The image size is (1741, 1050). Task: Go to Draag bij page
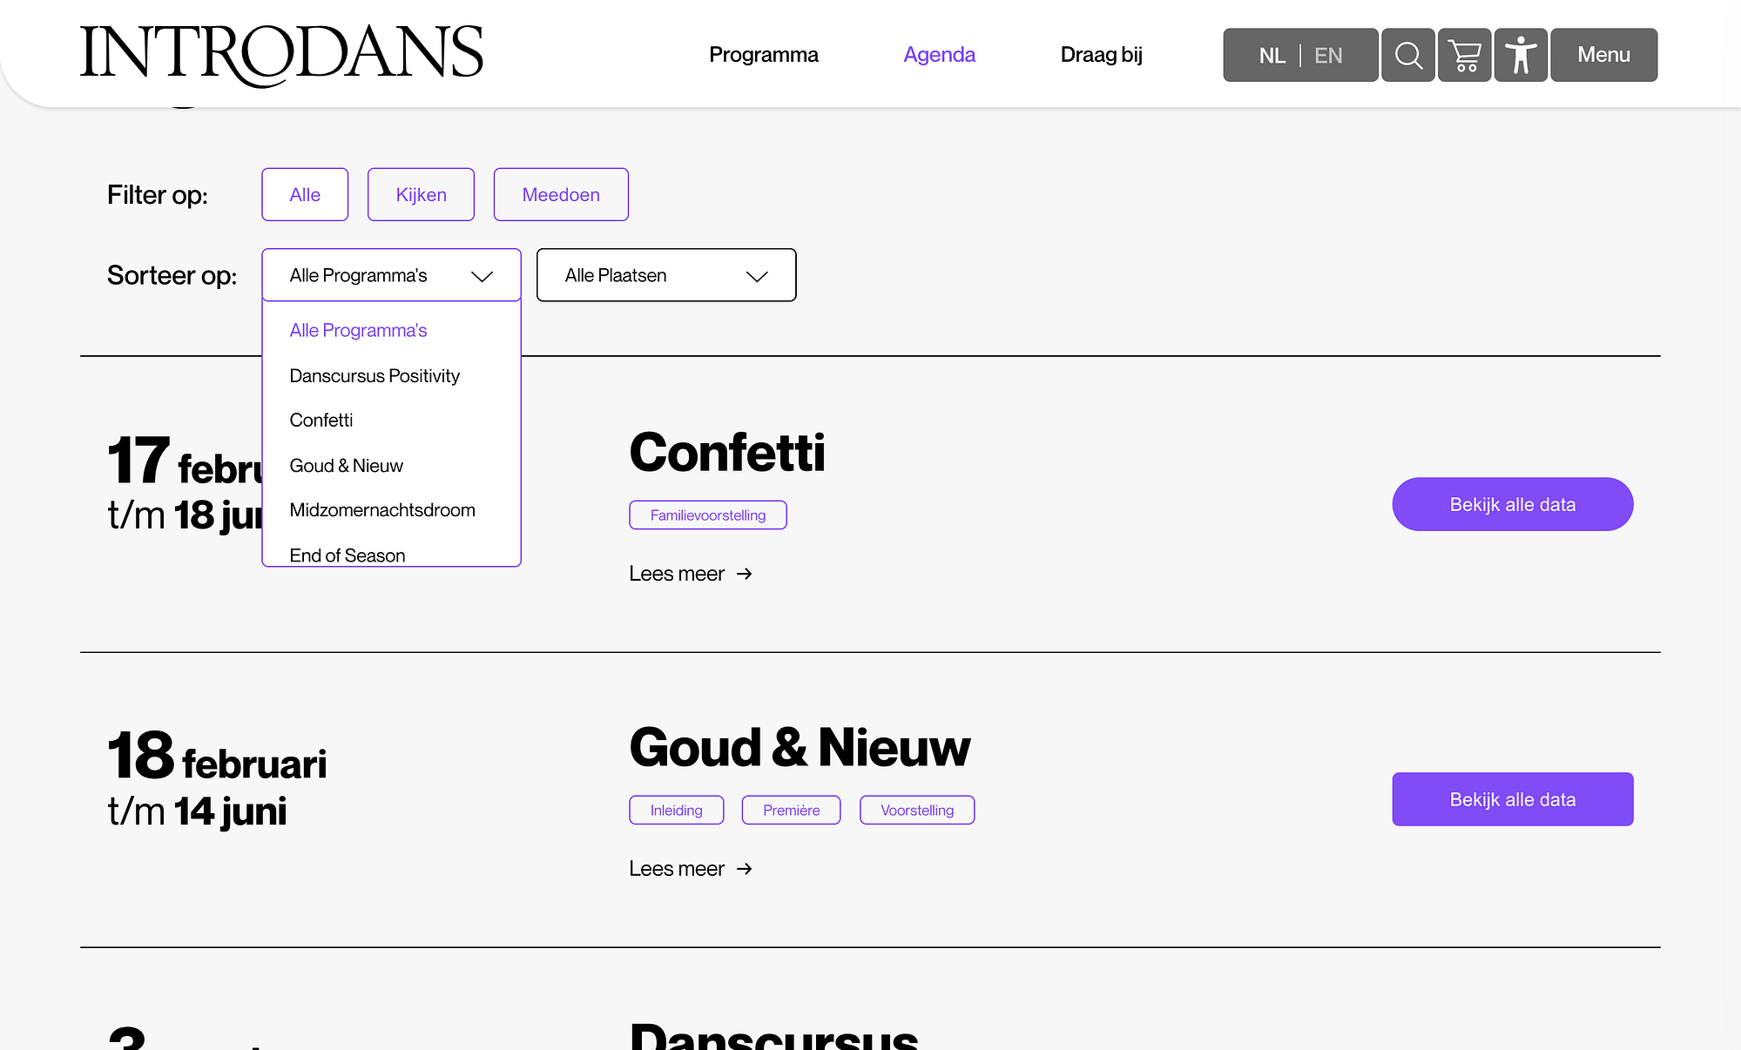tap(1101, 55)
